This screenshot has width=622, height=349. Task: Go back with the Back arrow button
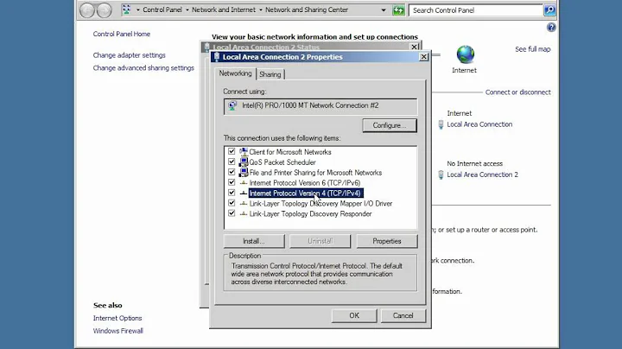pos(87,10)
